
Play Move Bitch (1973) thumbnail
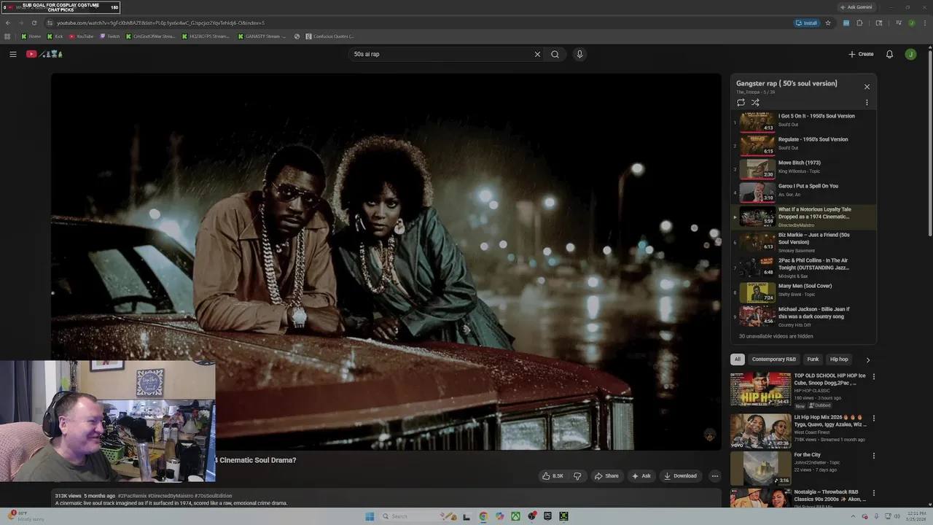(x=757, y=169)
